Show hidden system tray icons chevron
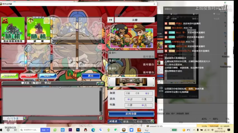This screenshot has width=238, height=133. [x=194, y=130]
